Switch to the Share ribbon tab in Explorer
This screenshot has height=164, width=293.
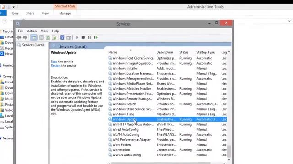pos(30,13)
